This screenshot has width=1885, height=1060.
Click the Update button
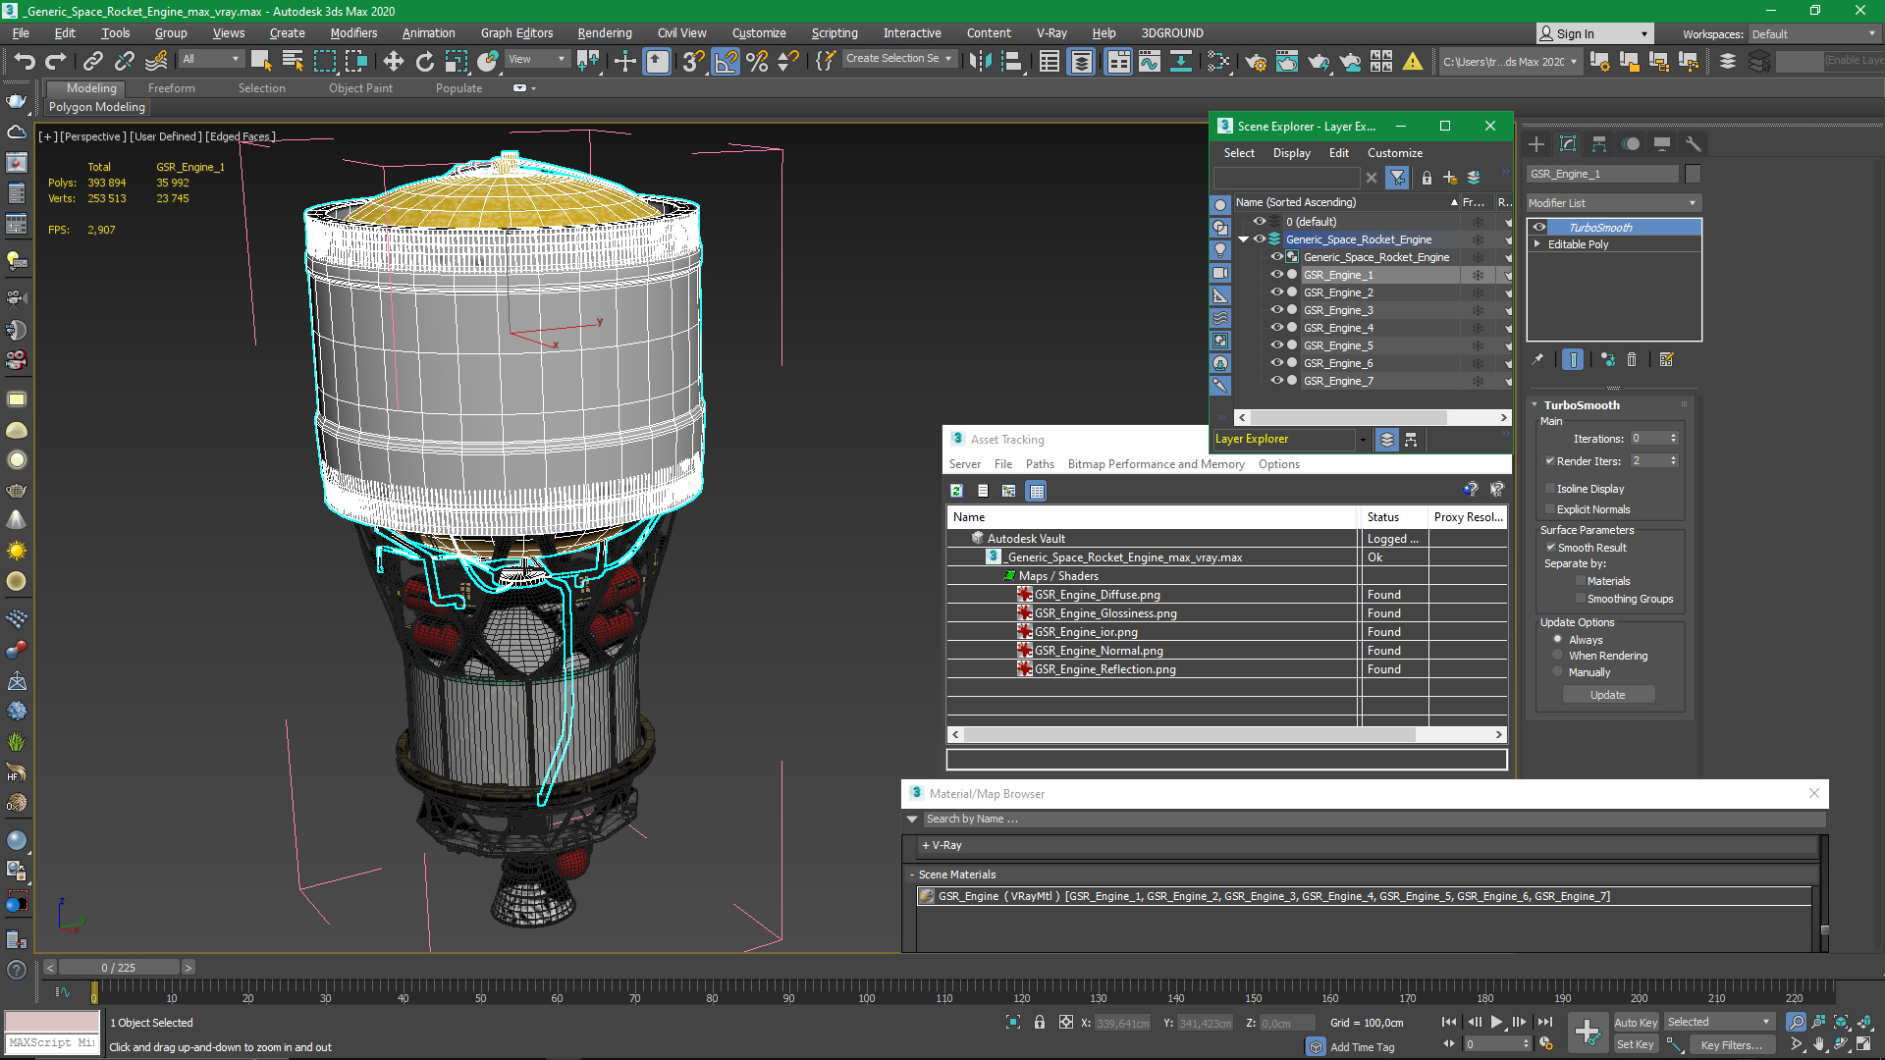(1608, 695)
